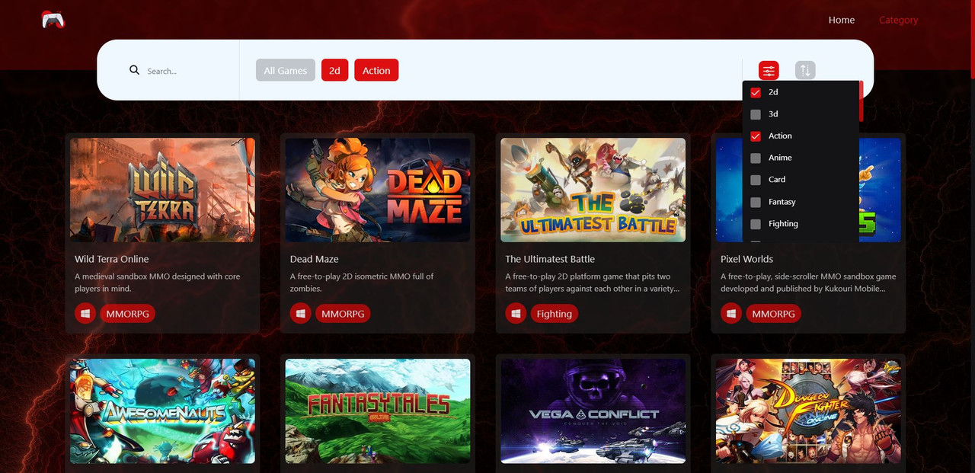Viewport: 975px width, 473px height.
Task: Open the Awesomenauts thumbnail
Action: pos(162,411)
